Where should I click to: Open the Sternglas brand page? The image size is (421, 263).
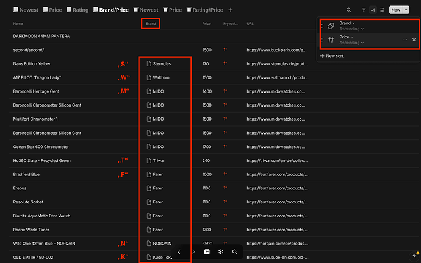point(159,64)
